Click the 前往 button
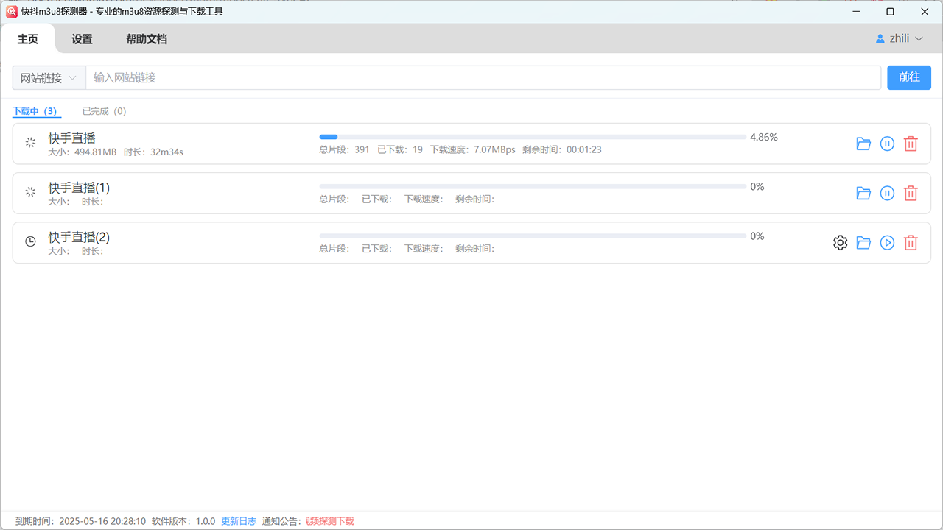This screenshot has height=530, width=943. 909,77
